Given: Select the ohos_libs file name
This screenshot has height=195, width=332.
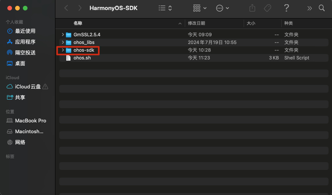Looking at the screenshot, I should [84, 42].
